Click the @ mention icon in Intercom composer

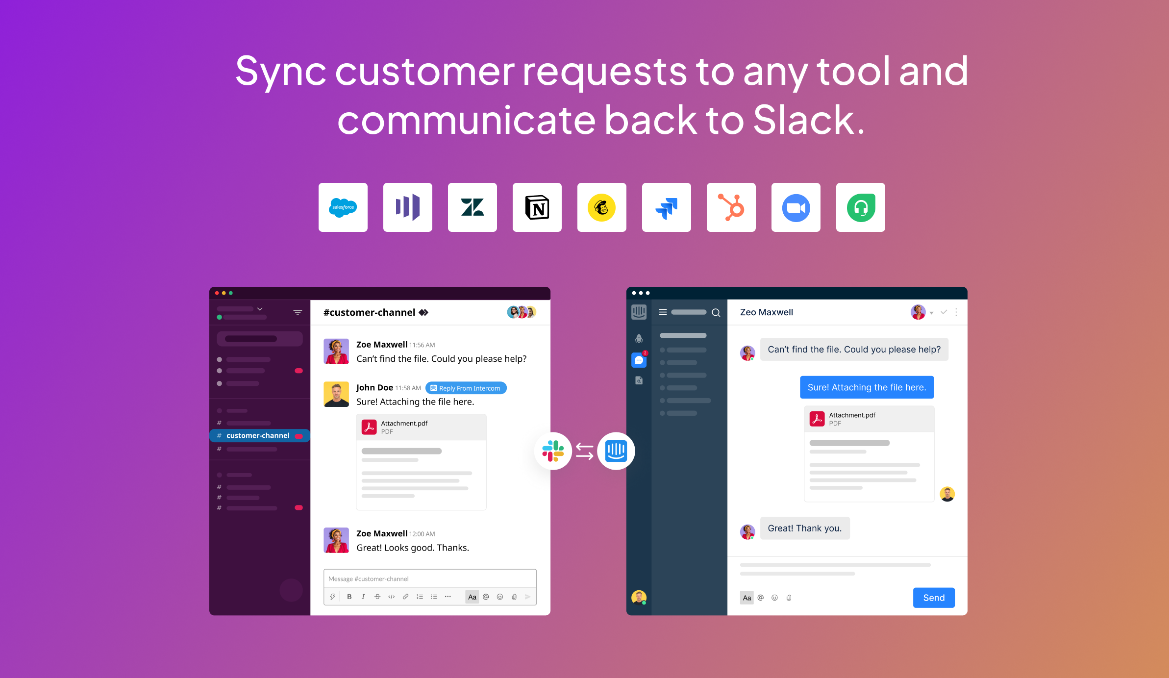click(761, 598)
